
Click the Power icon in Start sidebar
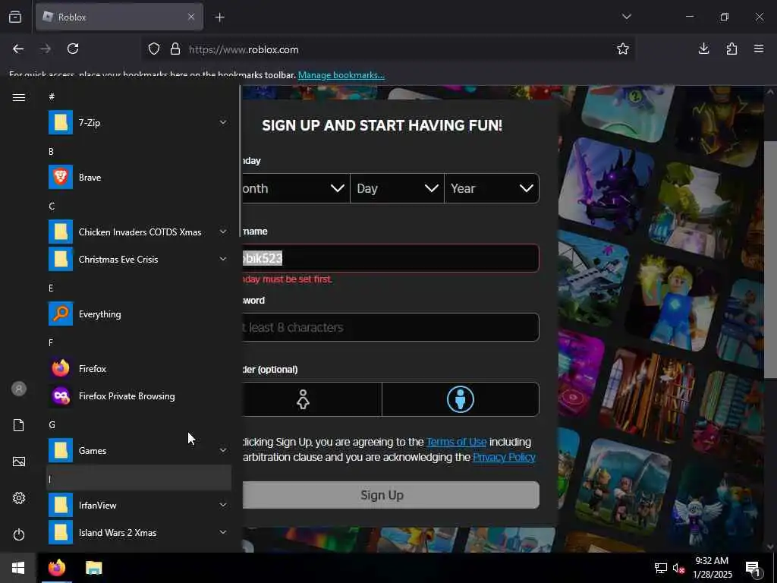[19, 534]
